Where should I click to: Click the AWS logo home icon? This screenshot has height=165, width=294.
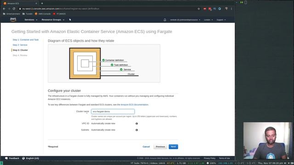pyautogui.click(x=13, y=19)
